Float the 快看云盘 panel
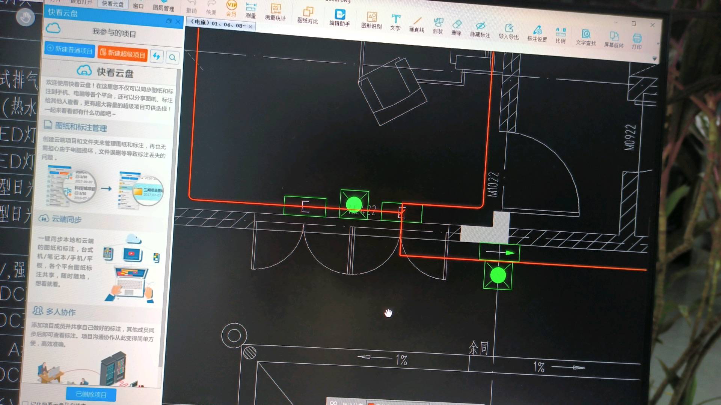This screenshot has height=405, width=721. tap(169, 21)
